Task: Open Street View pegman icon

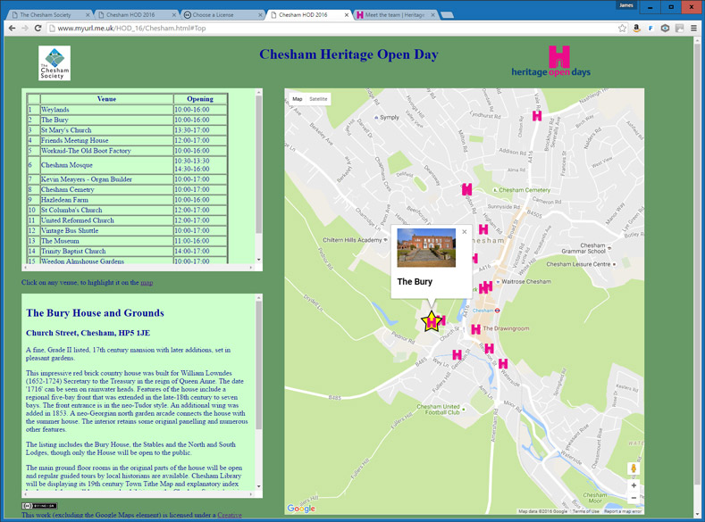Action: point(634,468)
